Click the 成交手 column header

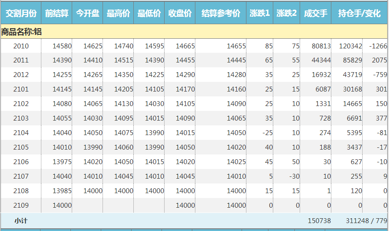click(316, 13)
